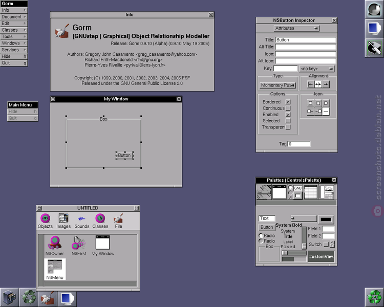Select the Controls palette icon with GNU label
Screen dimensions: 384x307
[x=295, y=192]
